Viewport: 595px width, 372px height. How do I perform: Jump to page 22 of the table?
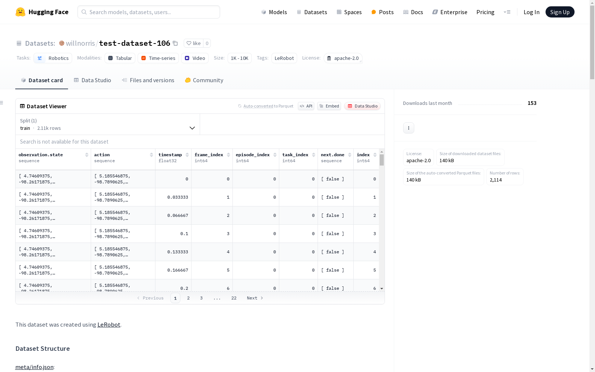point(234,298)
